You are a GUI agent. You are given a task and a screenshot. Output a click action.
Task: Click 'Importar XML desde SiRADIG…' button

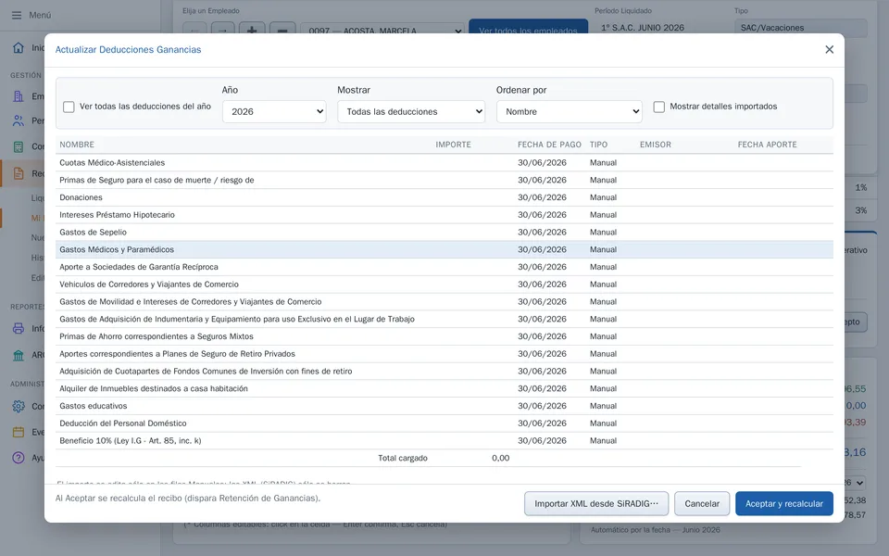click(x=596, y=504)
